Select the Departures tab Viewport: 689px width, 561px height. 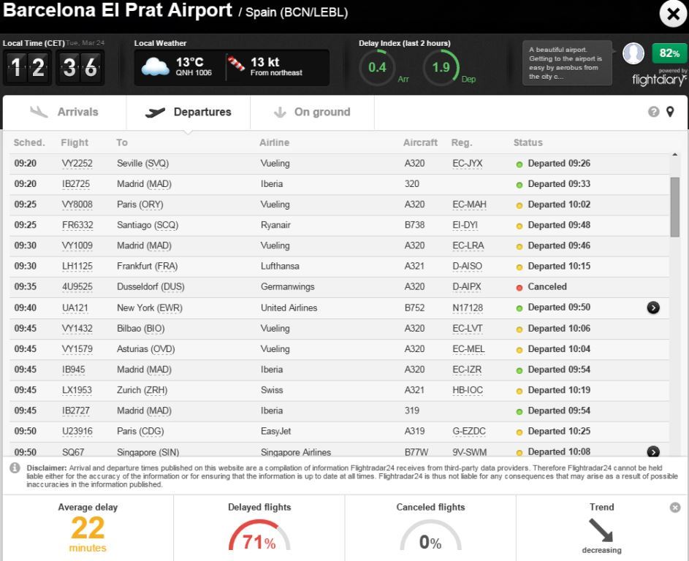click(x=188, y=112)
